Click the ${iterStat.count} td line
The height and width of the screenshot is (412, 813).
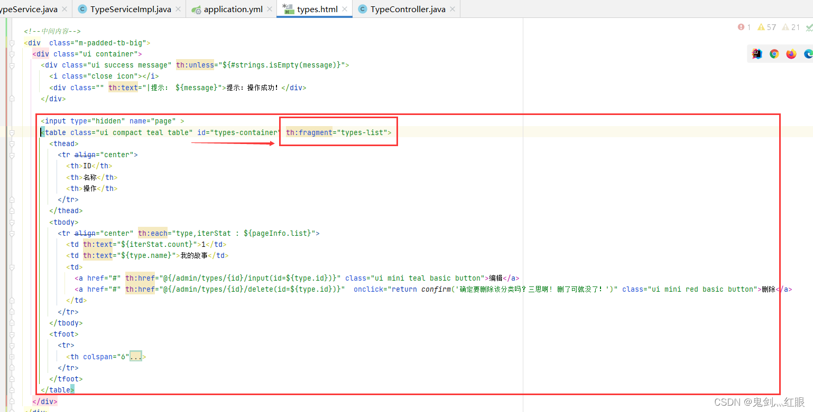[x=146, y=244]
